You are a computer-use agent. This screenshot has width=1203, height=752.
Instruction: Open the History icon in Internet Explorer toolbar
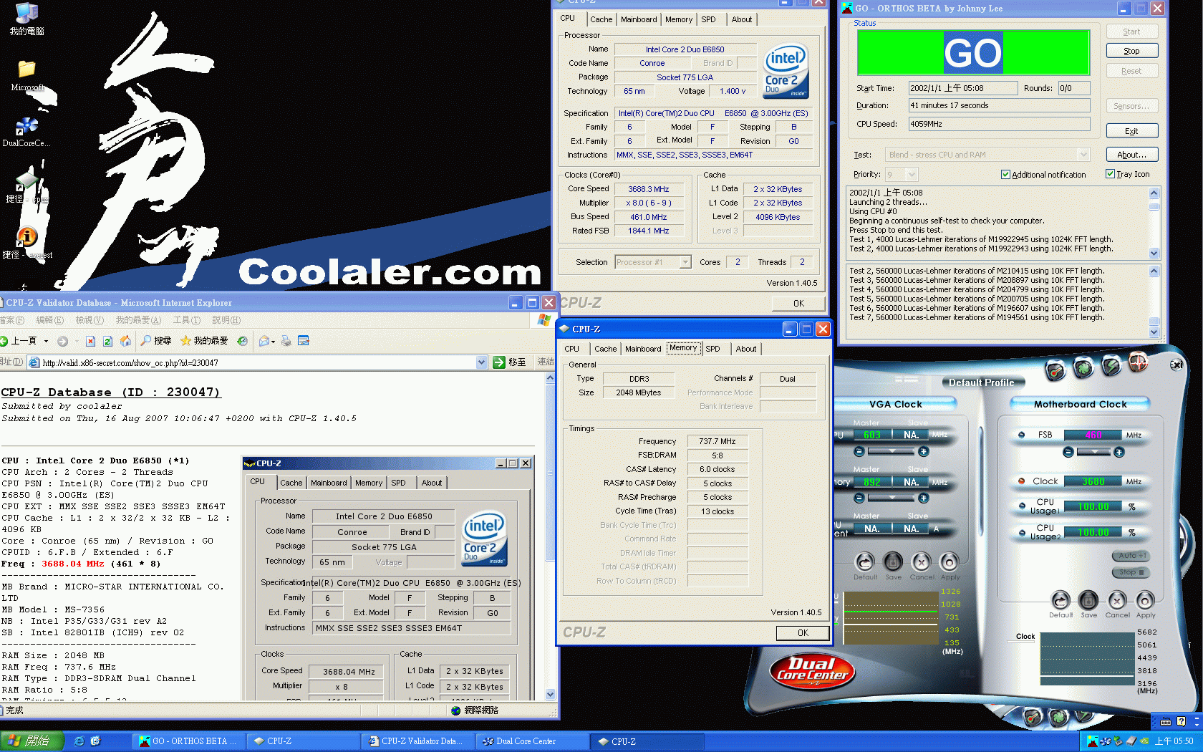243,341
